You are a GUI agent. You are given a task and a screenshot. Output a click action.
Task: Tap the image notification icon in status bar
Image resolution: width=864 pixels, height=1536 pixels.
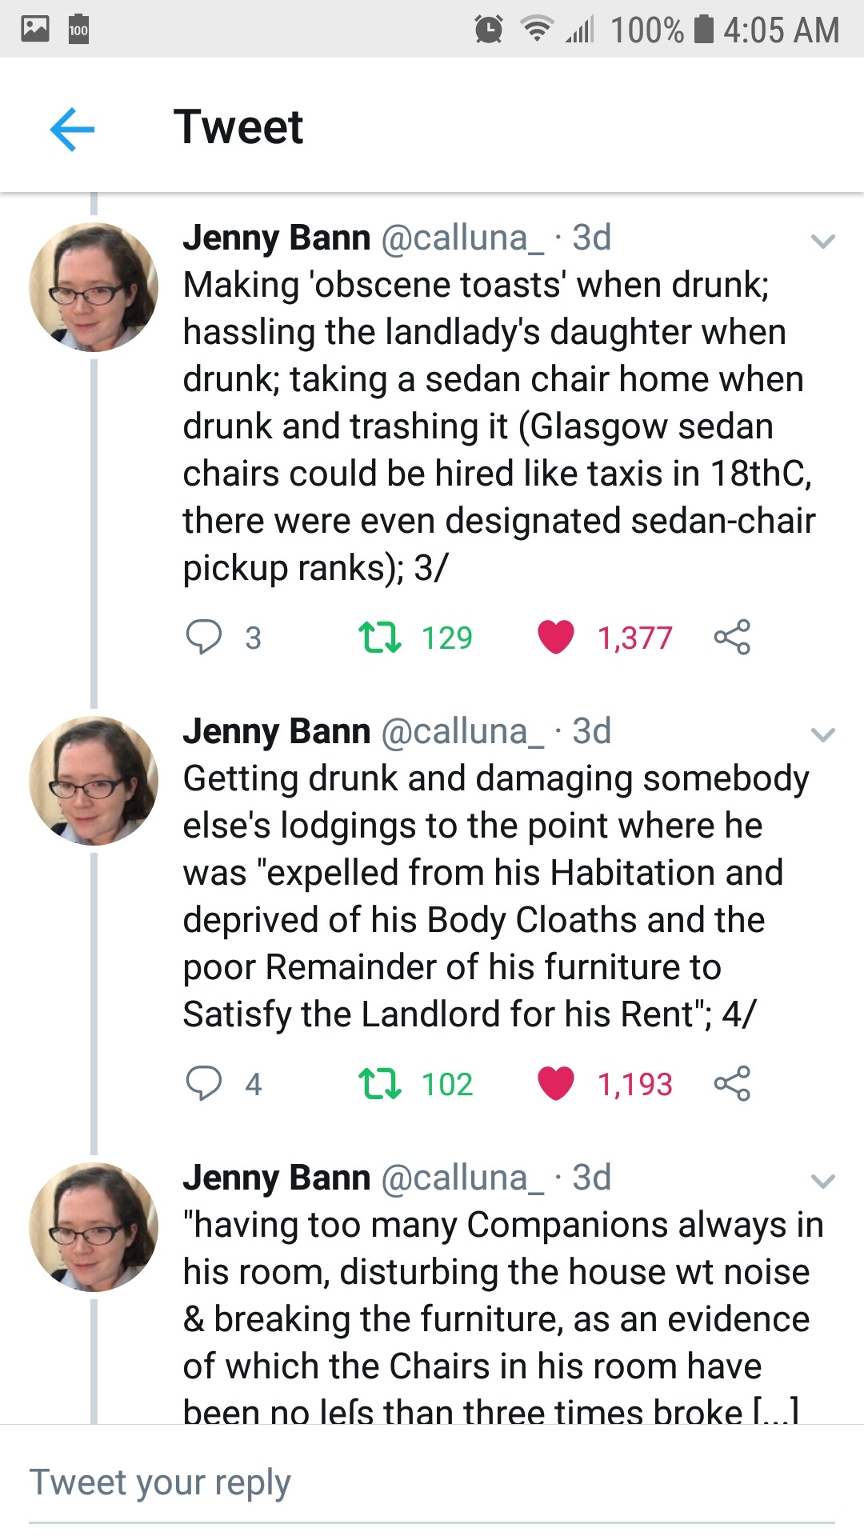point(35,29)
